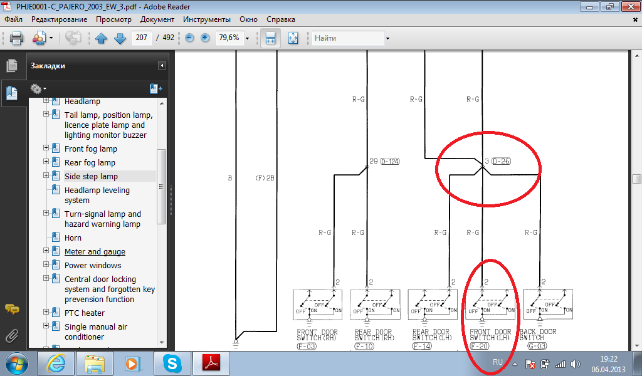Expand the Headlamp bookmark
Screen dimensions: 642x376
tap(46, 100)
